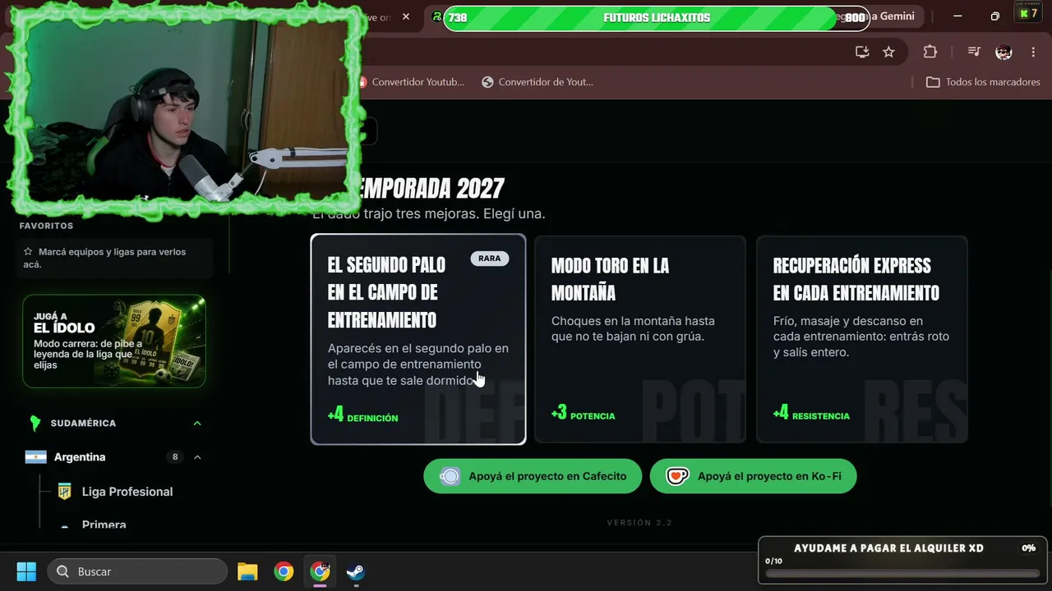Click Apoyá el proyecto en Ko-Fi
The width and height of the screenshot is (1052, 591).
tap(753, 476)
